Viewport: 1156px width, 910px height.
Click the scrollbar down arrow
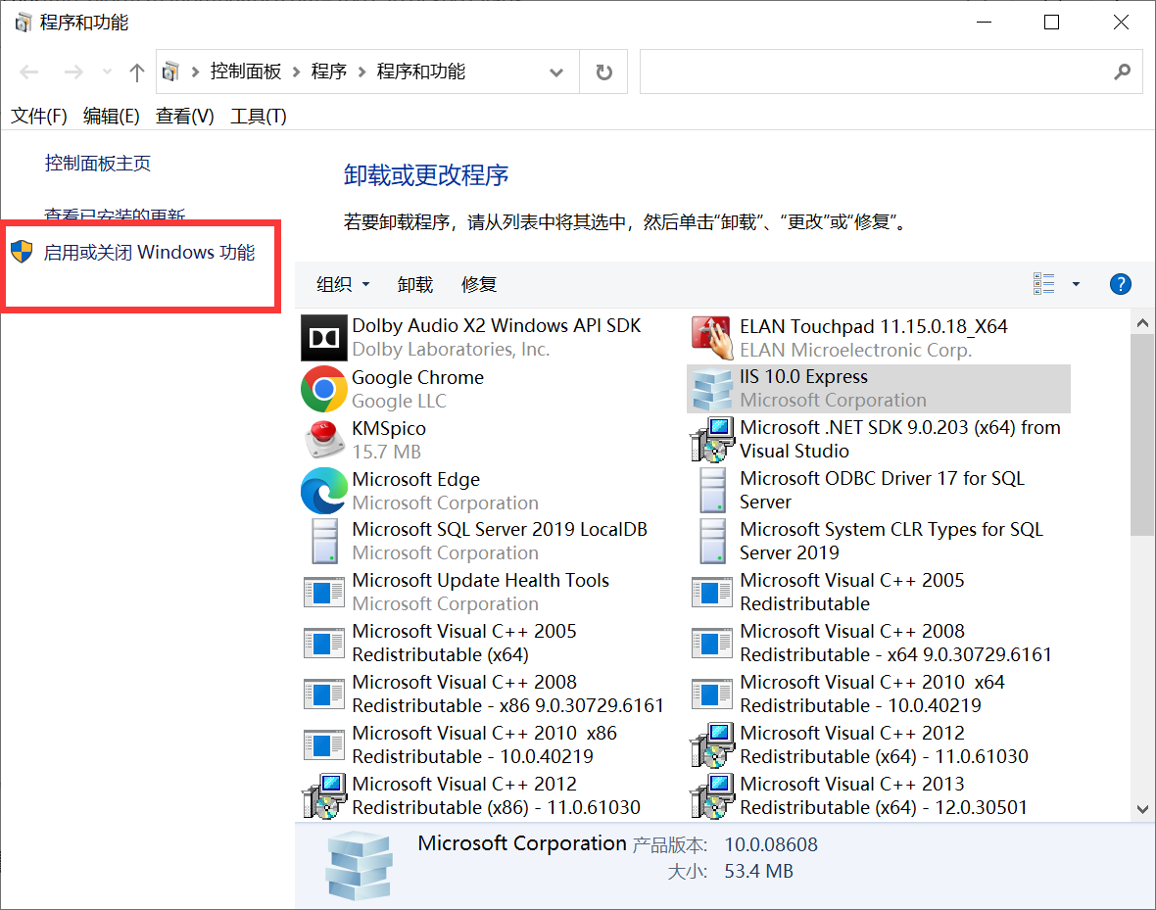coord(1142,809)
